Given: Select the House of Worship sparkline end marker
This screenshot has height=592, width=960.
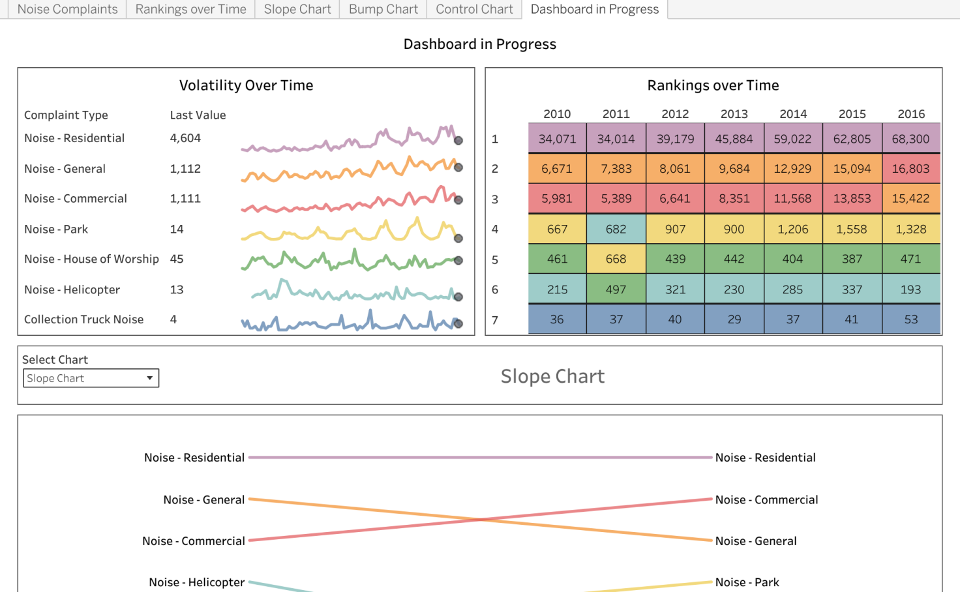Looking at the screenshot, I should point(458,261).
